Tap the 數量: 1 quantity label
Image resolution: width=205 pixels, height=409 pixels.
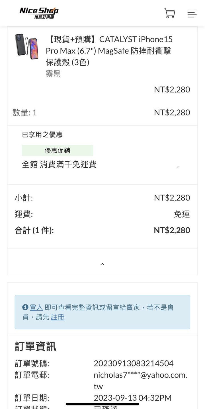click(x=24, y=113)
